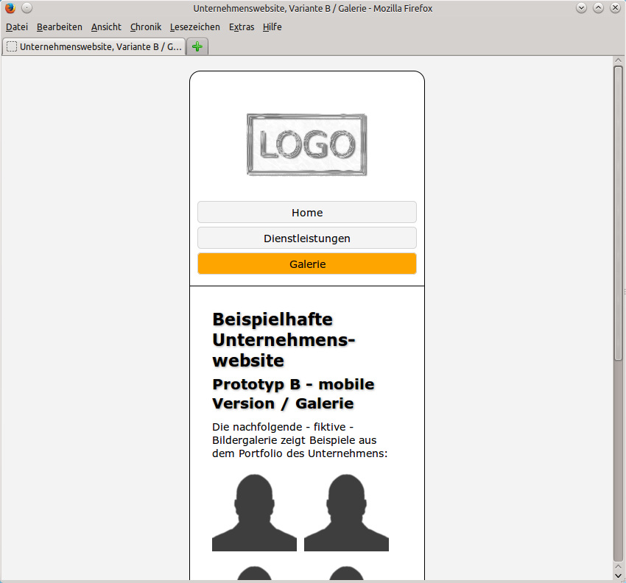Open the Ansicht menu

tap(106, 26)
